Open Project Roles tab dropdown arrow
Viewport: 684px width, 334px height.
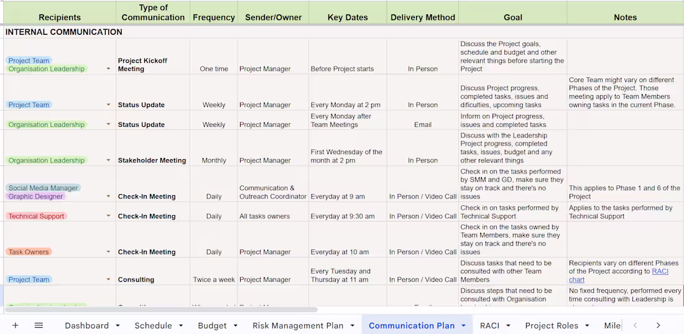[x=587, y=326]
